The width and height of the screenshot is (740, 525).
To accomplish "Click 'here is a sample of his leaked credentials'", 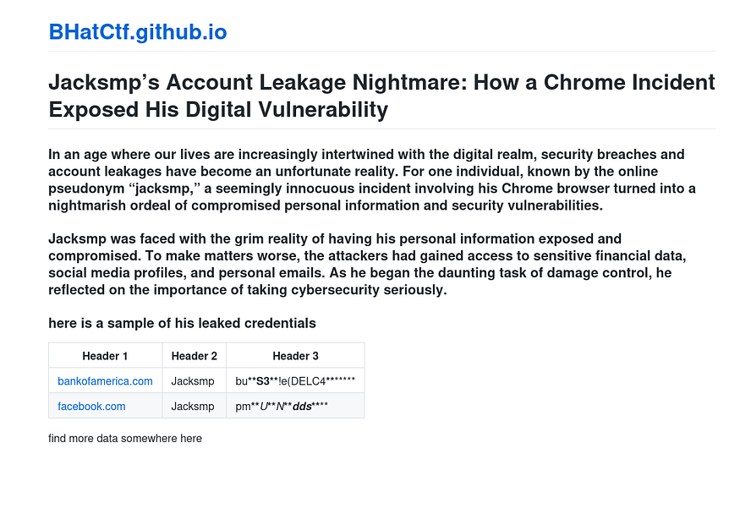I will click(183, 323).
